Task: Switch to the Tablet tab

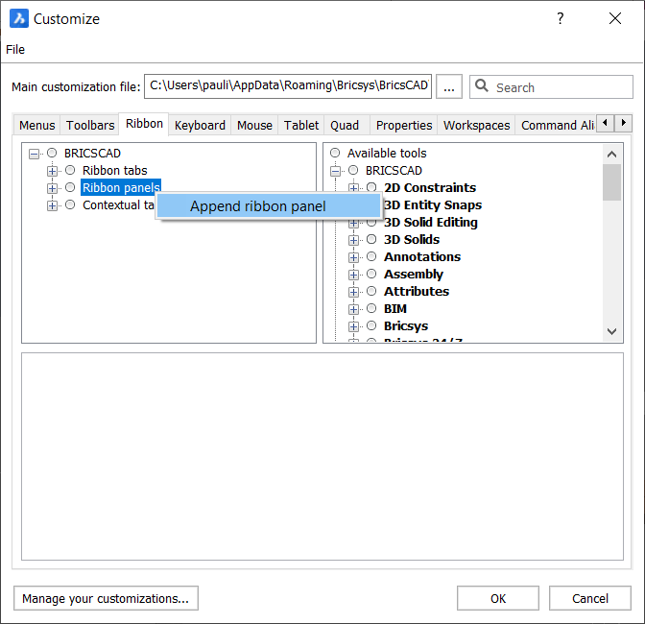Action: point(301,125)
